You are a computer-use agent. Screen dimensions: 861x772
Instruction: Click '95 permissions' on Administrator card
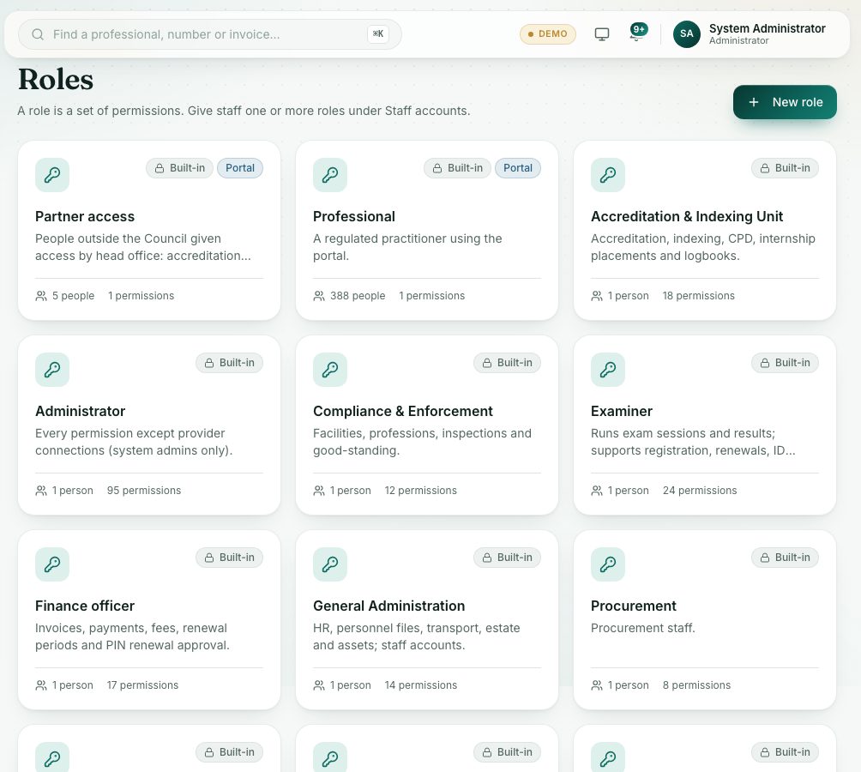144,491
